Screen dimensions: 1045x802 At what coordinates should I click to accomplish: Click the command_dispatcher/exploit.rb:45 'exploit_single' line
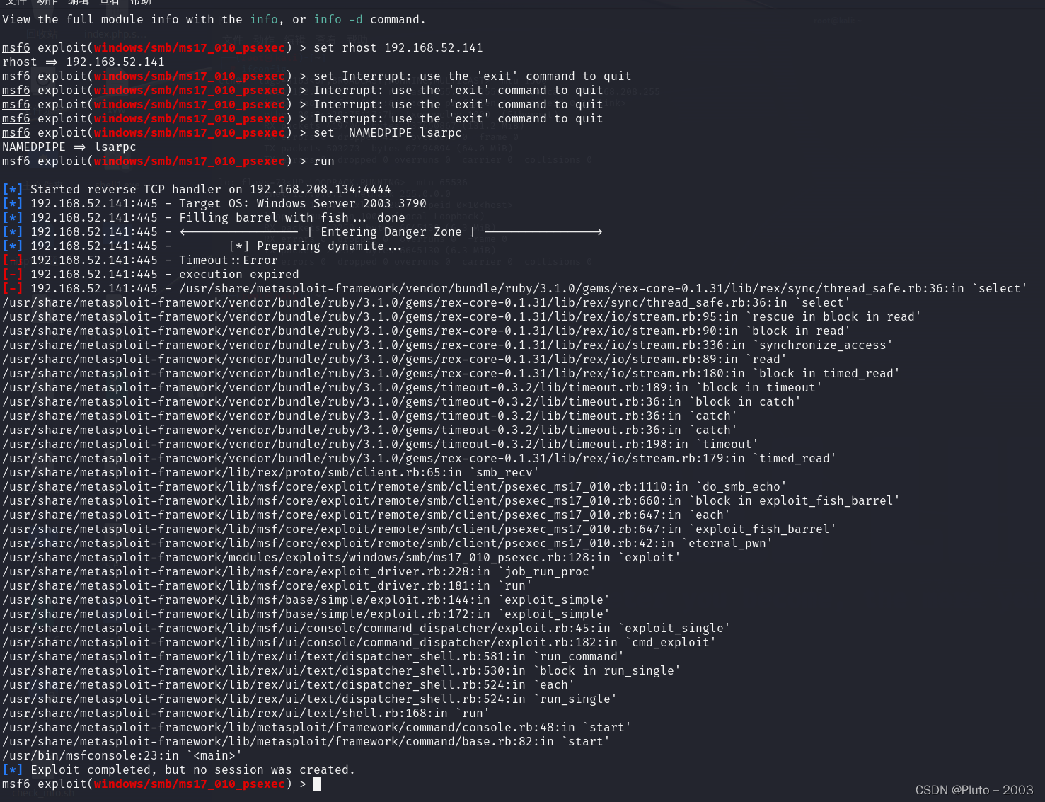click(x=366, y=628)
